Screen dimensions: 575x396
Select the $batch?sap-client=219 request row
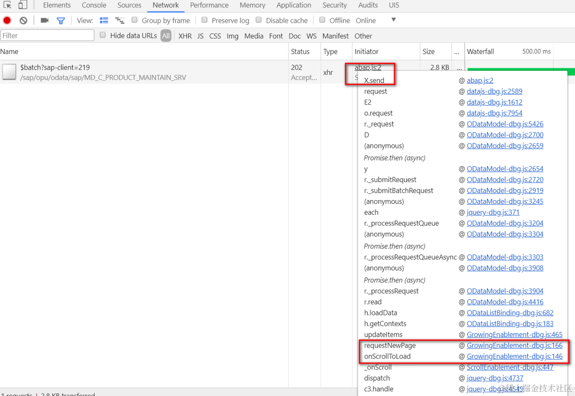point(144,72)
